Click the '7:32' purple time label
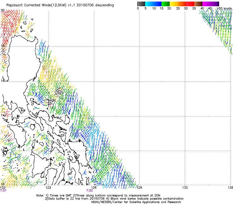 [x=90, y=191]
